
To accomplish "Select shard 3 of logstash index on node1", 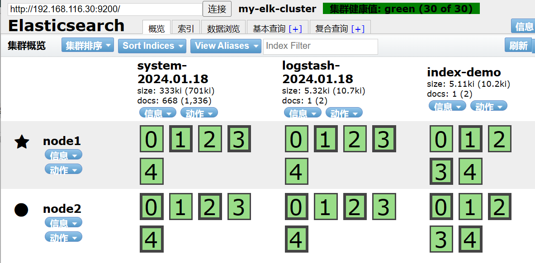I will 384,139.
